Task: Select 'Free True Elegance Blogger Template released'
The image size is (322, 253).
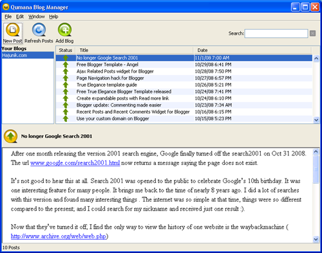Action: 124,92
